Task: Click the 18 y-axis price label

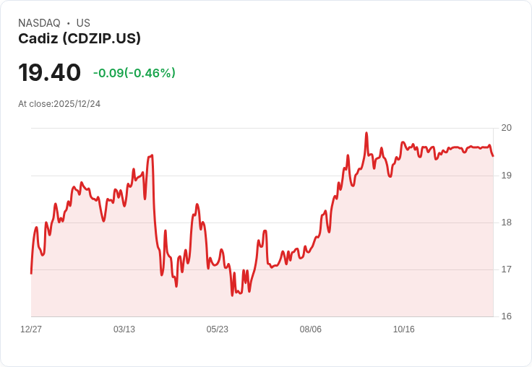Action: (507, 223)
